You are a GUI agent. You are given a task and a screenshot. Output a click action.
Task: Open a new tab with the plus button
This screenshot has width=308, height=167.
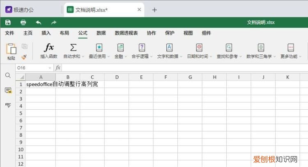(154, 10)
